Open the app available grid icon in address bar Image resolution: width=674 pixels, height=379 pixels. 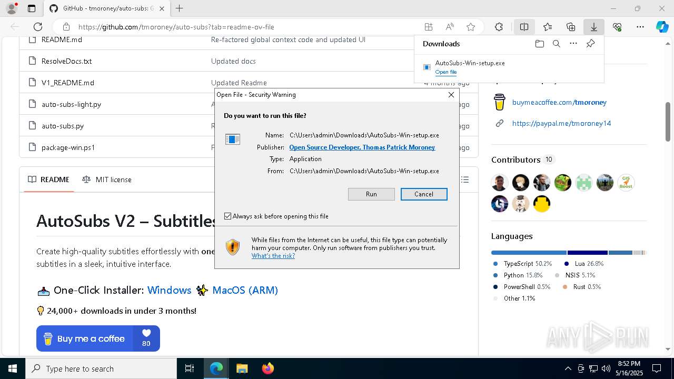[429, 27]
